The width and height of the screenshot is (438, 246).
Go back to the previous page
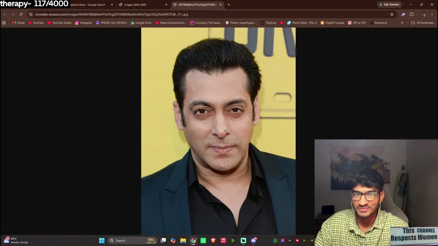click(x=4, y=14)
